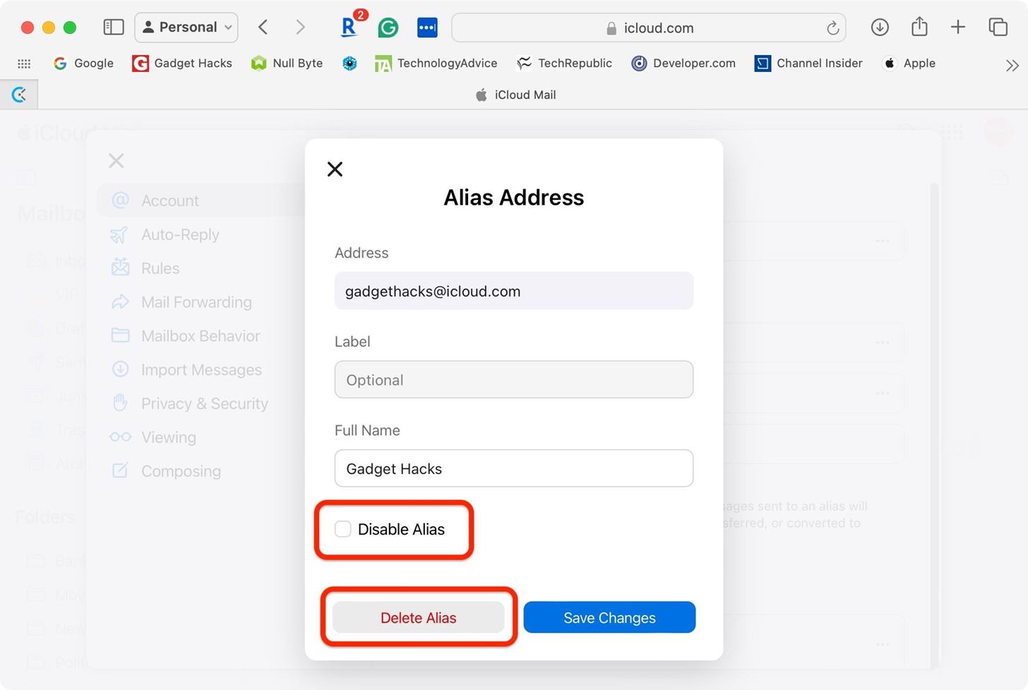
Task: Open the Null Byte bookmark
Action: [287, 63]
